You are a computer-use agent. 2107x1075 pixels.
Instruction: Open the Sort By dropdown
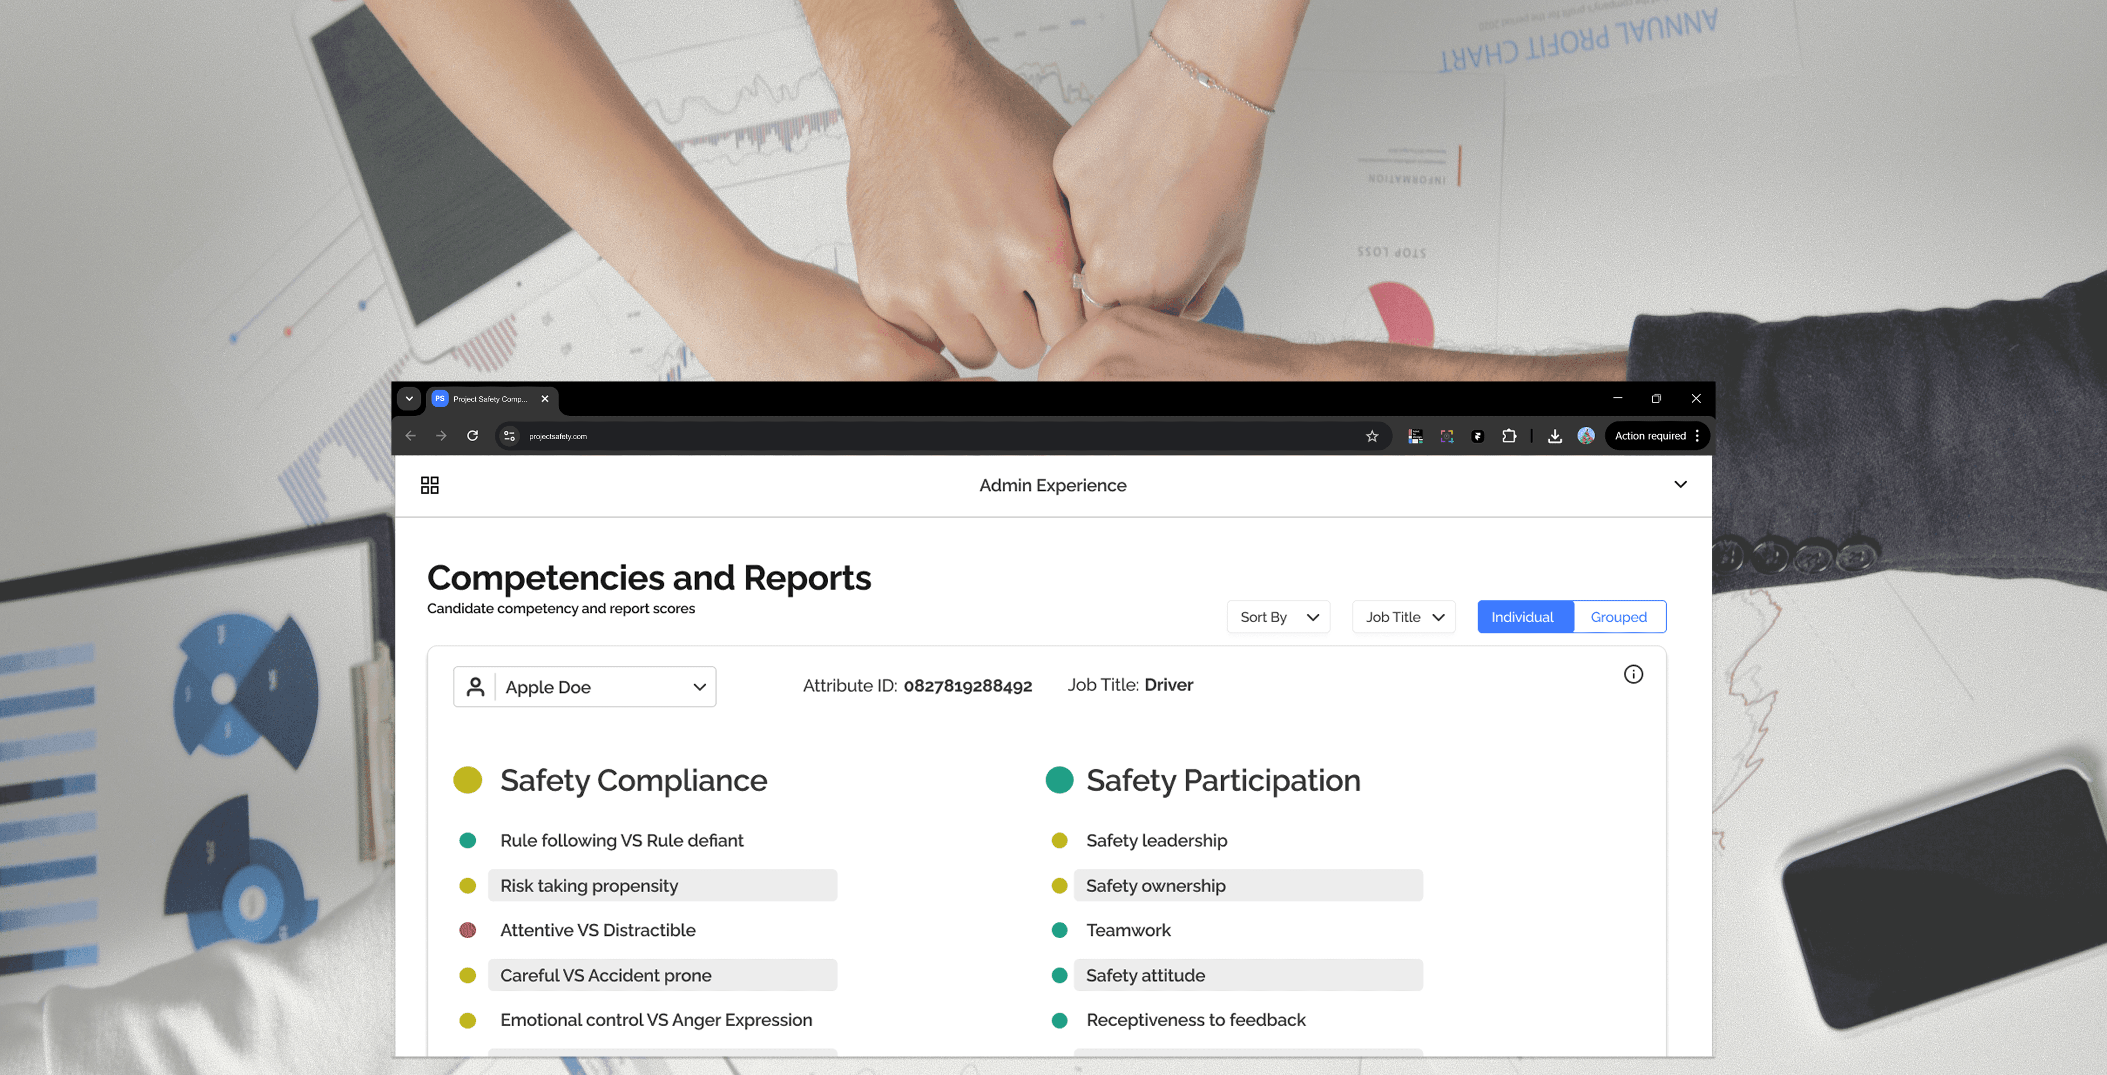(x=1278, y=617)
